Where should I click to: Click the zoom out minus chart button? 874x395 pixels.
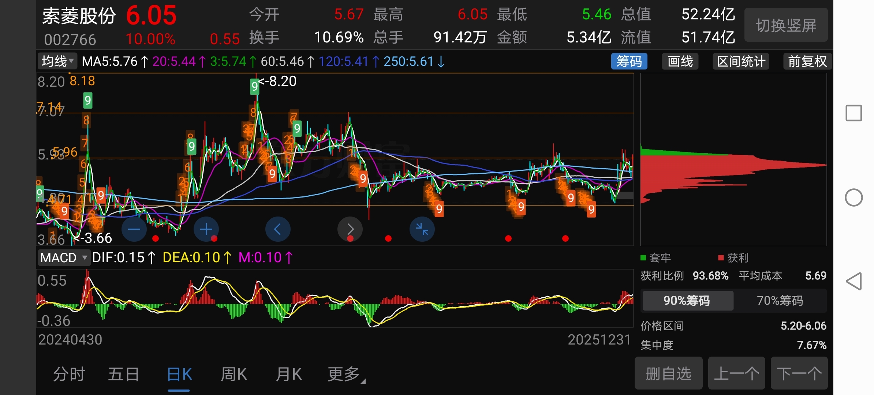134,229
